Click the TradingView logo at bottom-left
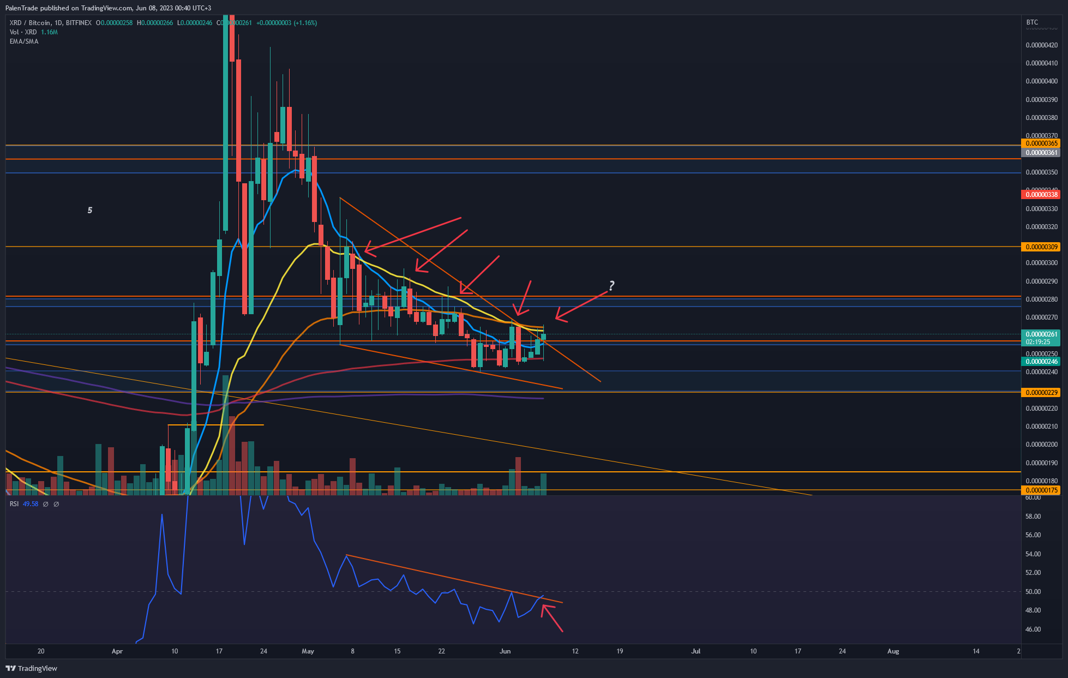Viewport: 1068px width, 678px height. click(32, 668)
